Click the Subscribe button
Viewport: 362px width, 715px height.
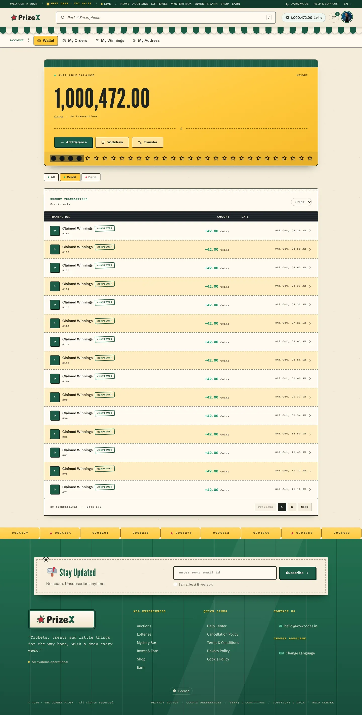(297, 573)
